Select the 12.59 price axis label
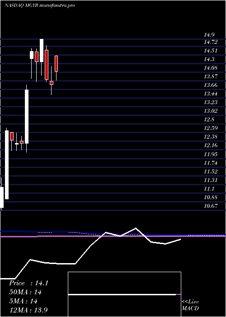This screenshot has height=317, width=226. [x=211, y=128]
